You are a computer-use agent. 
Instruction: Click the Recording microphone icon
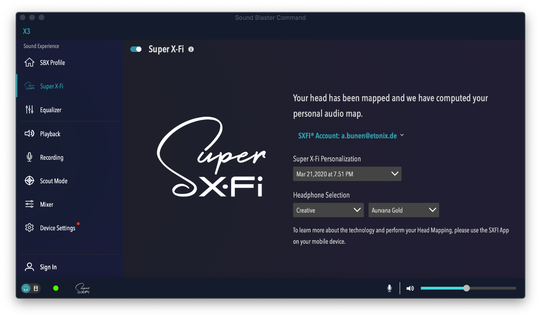click(x=29, y=157)
